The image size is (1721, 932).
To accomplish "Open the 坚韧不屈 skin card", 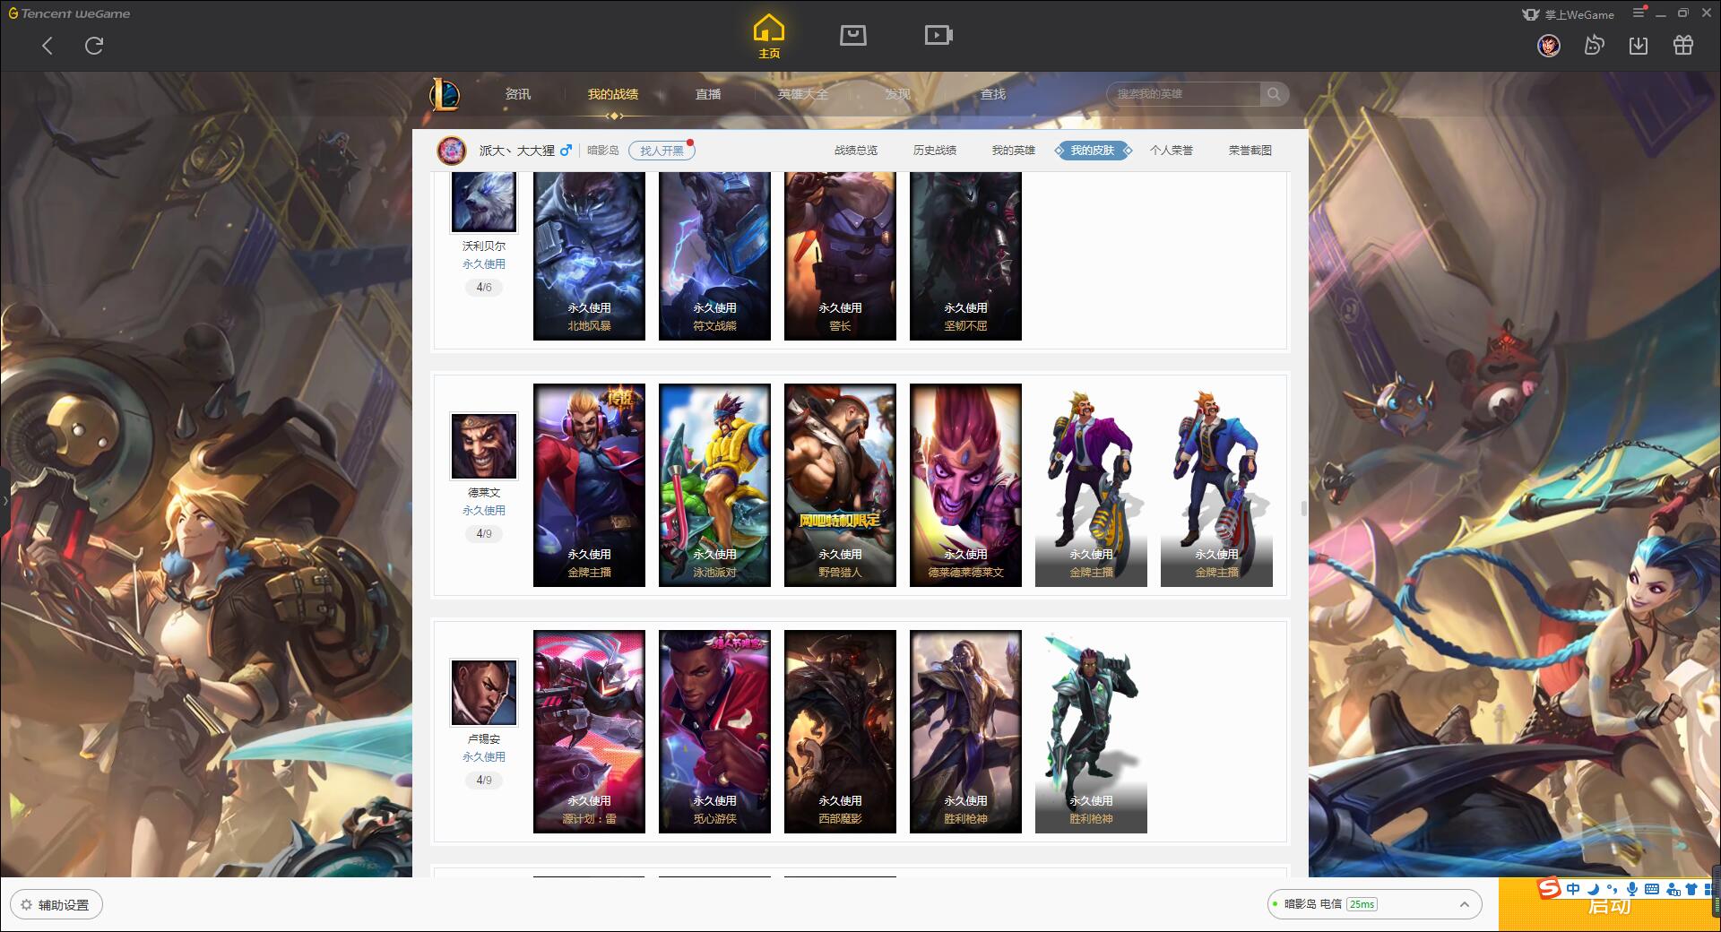I will 965,255.
